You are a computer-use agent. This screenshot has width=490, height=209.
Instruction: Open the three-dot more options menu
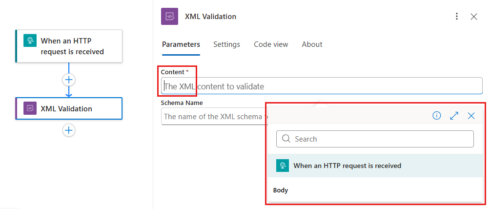tap(457, 17)
